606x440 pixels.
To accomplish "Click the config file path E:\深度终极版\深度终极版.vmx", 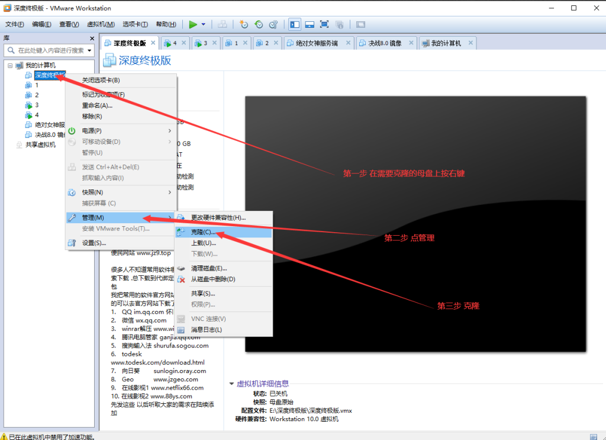I will tap(311, 410).
